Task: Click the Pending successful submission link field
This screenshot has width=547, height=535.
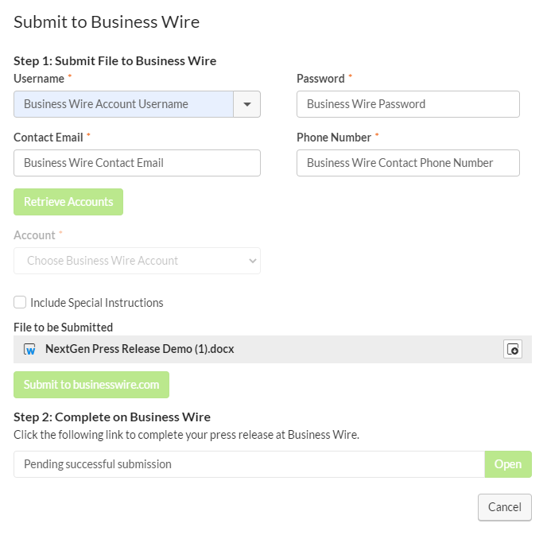Action: (x=249, y=464)
